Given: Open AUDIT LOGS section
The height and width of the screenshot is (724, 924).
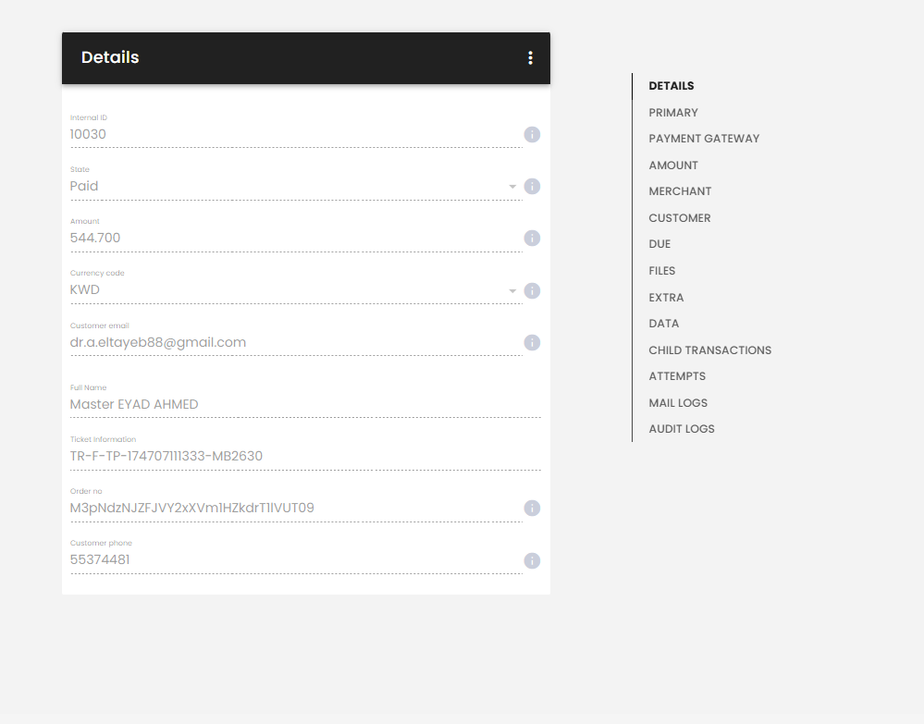Looking at the screenshot, I should coord(682,429).
